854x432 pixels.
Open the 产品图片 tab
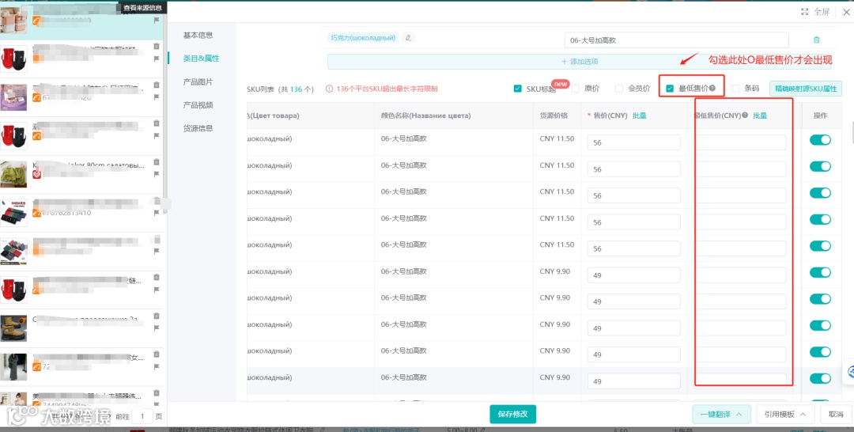click(x=198, y=81)
